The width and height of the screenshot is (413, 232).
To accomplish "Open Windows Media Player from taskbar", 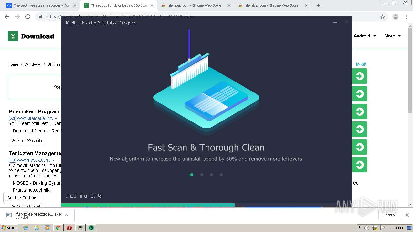I will click(x=47, y=228).
